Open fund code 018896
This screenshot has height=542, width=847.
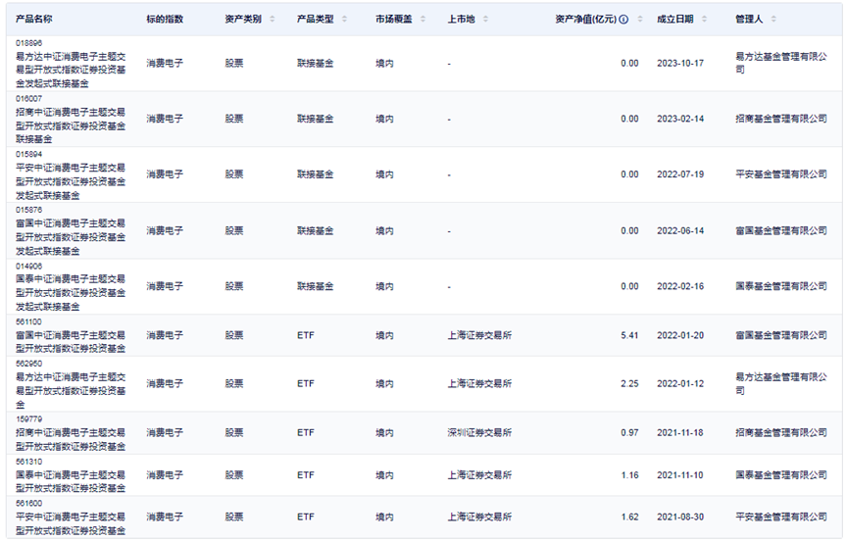tap(29, 43)
